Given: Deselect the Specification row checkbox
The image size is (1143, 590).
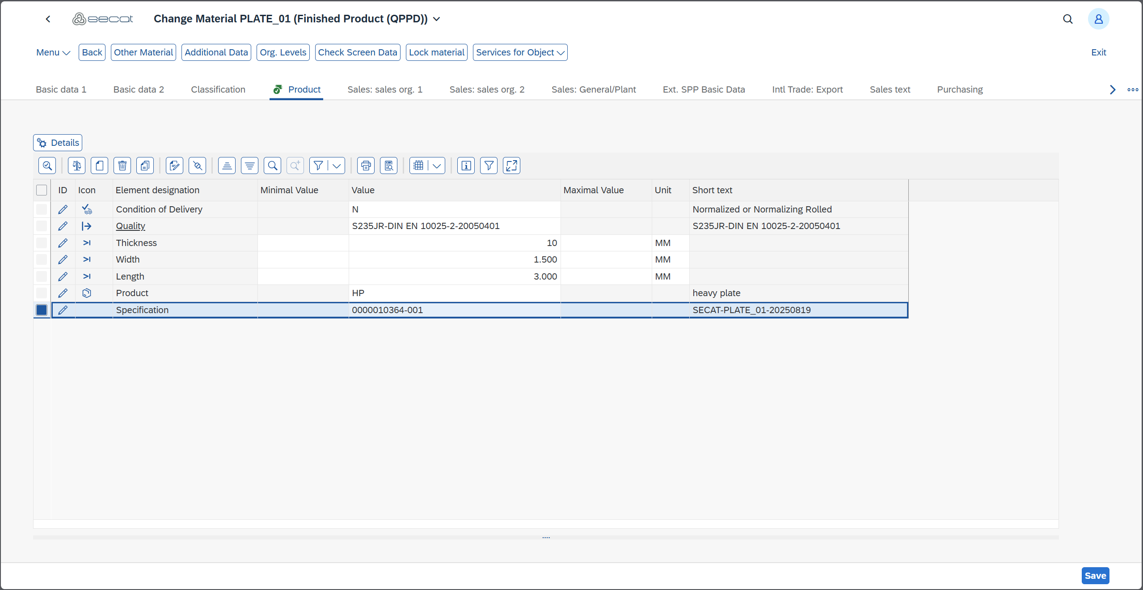Looking at the screenshot, I should pyautogui.click(x=42, y=310).
